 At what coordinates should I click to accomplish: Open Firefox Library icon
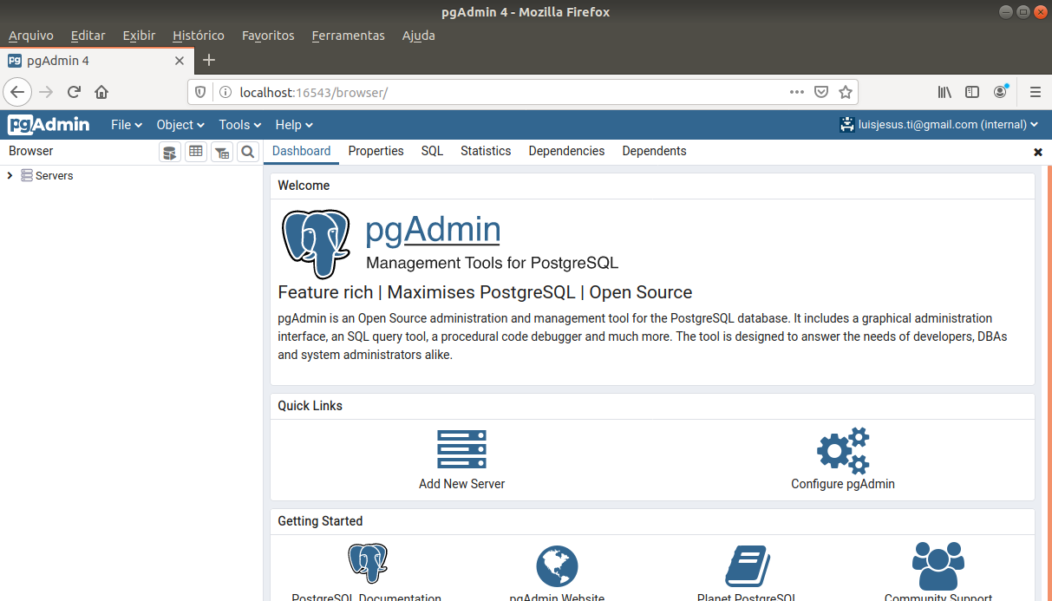(x=944, y=92)
